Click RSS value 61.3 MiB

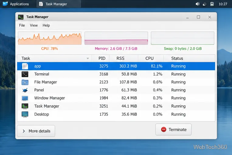(129, 90)
